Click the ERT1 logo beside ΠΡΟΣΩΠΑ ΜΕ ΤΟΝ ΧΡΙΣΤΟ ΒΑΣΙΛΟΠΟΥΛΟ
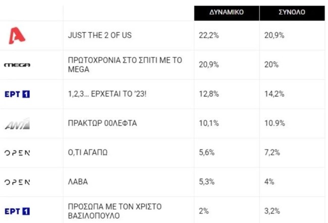328x223 pixels. [x=17, y=211]
